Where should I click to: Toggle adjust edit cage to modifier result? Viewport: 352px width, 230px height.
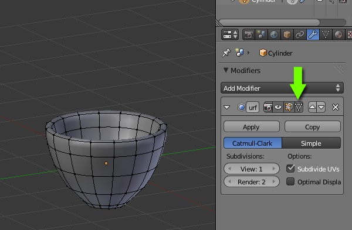click(299, 107)
